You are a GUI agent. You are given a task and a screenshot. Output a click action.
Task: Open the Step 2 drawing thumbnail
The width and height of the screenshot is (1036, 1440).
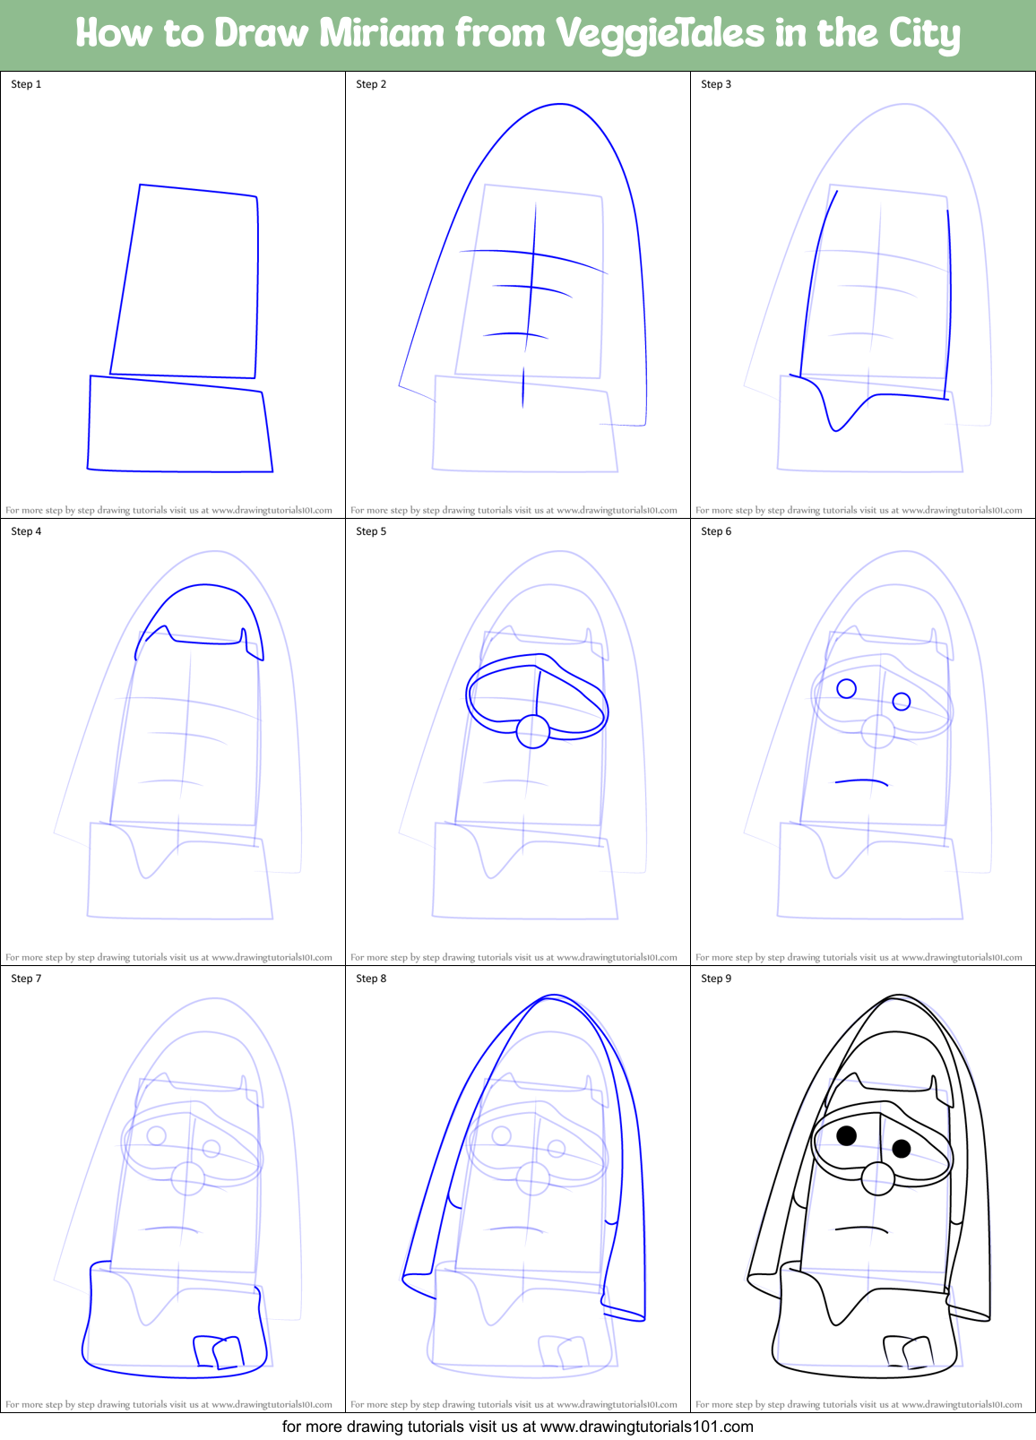[x=518, y=295]
